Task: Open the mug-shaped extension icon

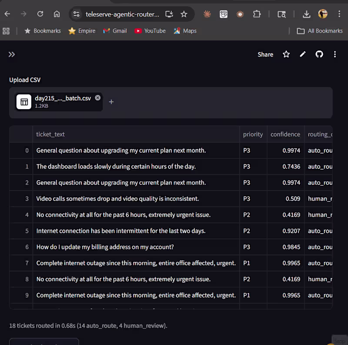Action: (x=224, y=14)
